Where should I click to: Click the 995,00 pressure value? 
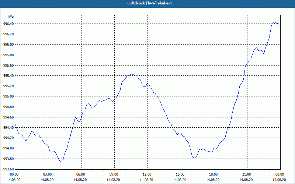pyautogui.click(x=8, y=96)
